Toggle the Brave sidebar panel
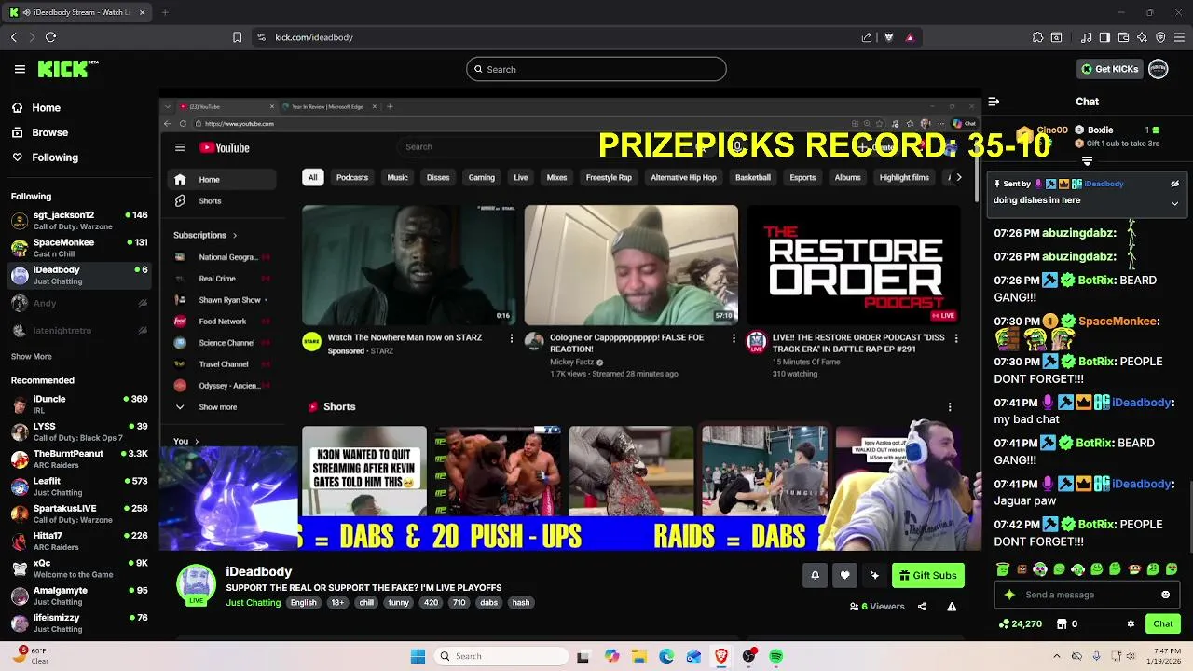Viewport: 1193px width, 671px height. (1104, 37)
